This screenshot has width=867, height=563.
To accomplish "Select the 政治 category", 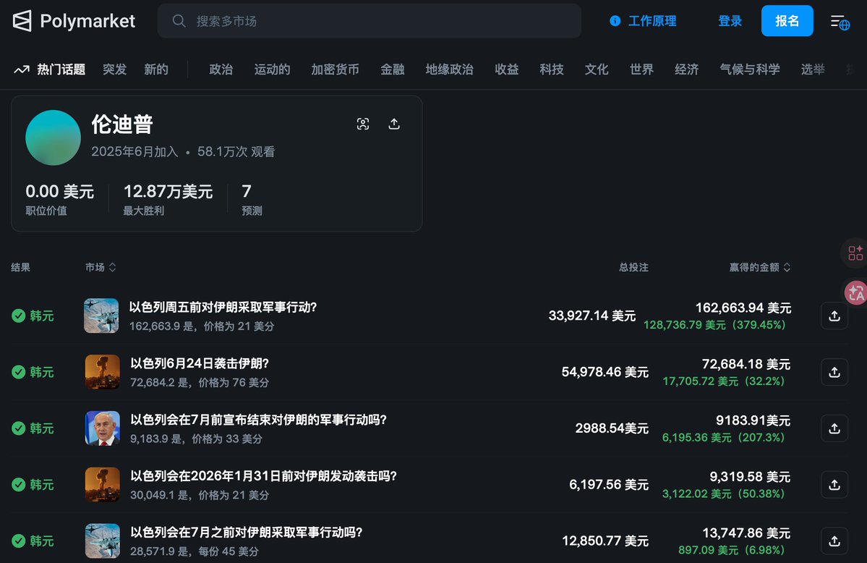I will point(221,69).
